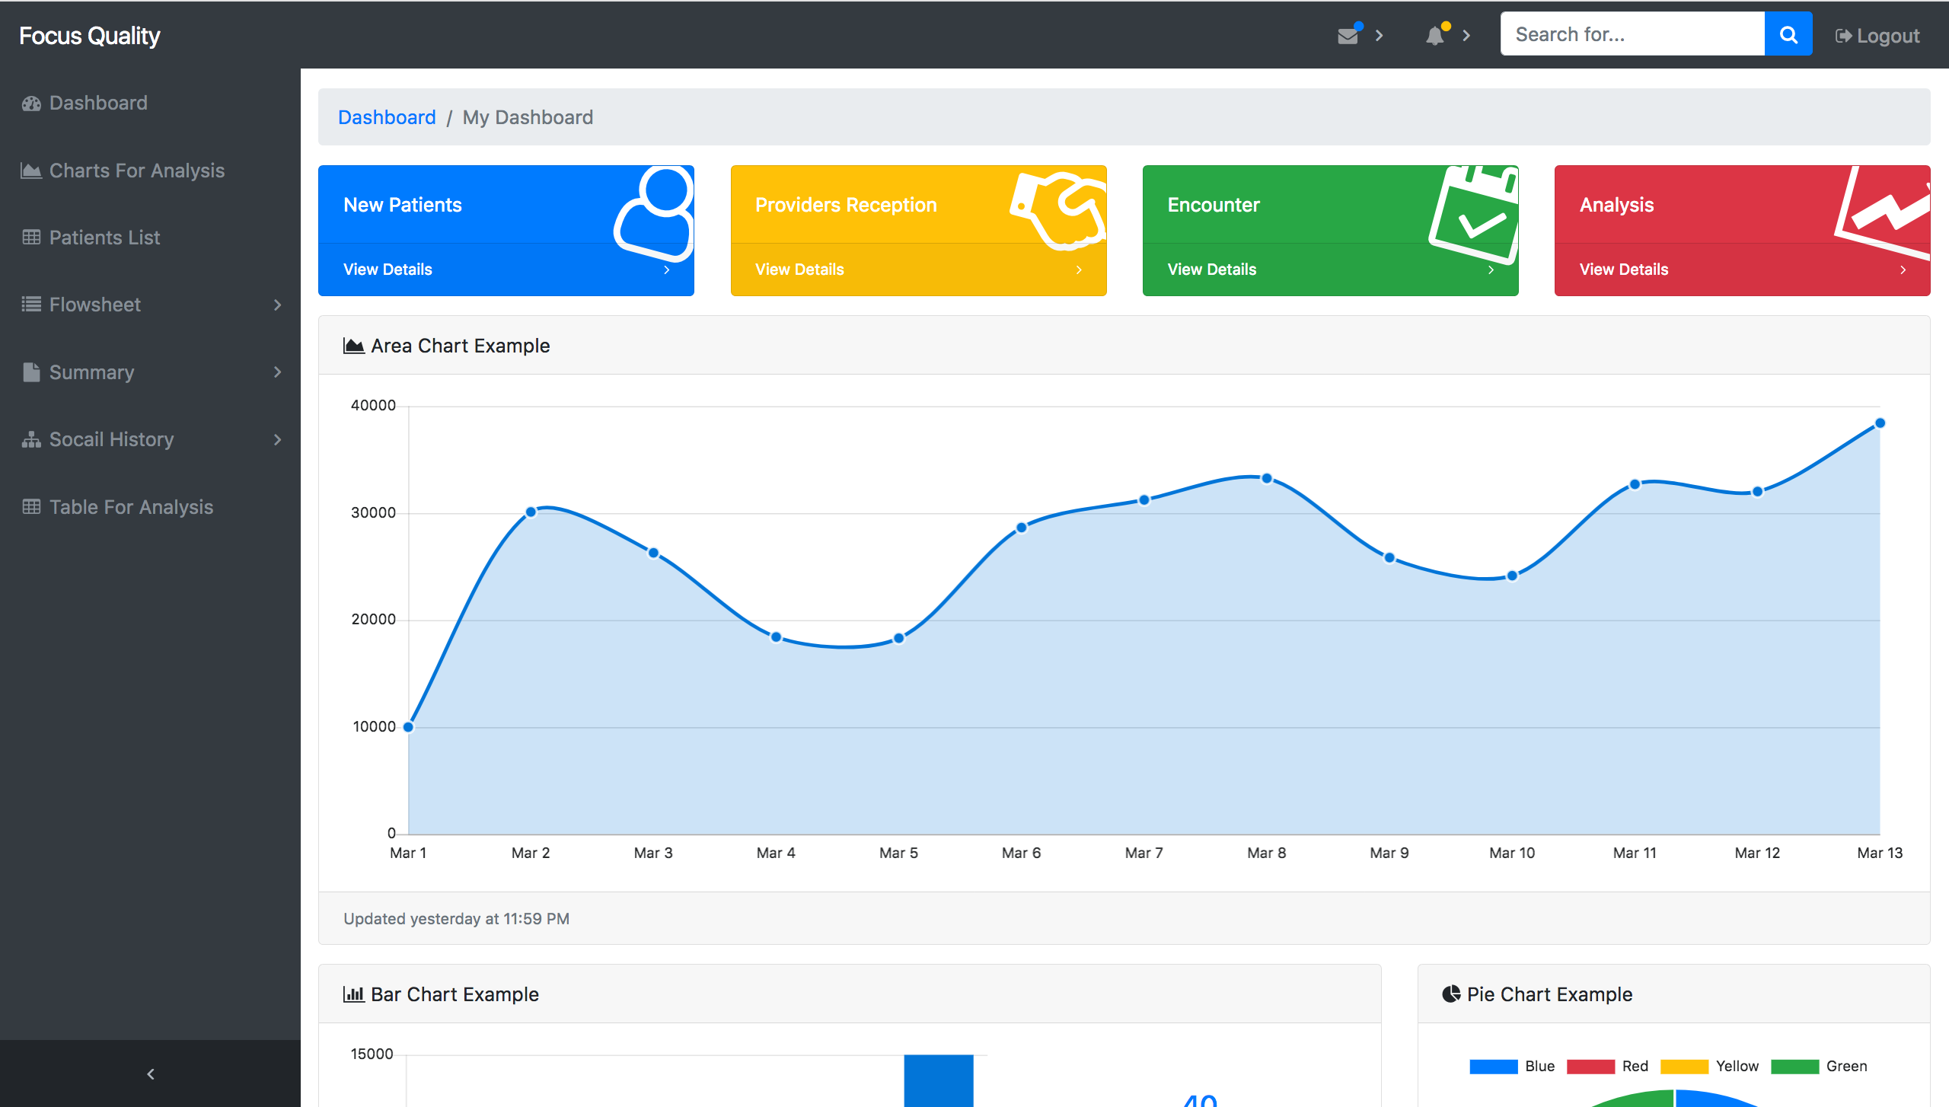
Task: Click 'My Dashboard' breadcrumb text
Action: click(528, 117)
